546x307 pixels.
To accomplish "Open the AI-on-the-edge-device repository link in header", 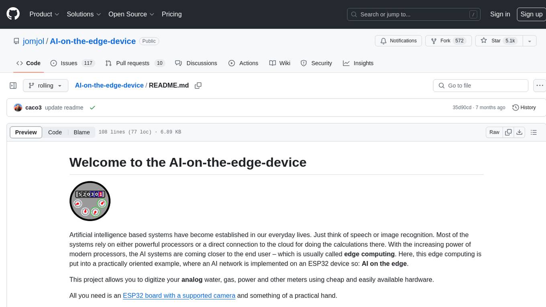I will pyautogui.click(x=93, y=41).
